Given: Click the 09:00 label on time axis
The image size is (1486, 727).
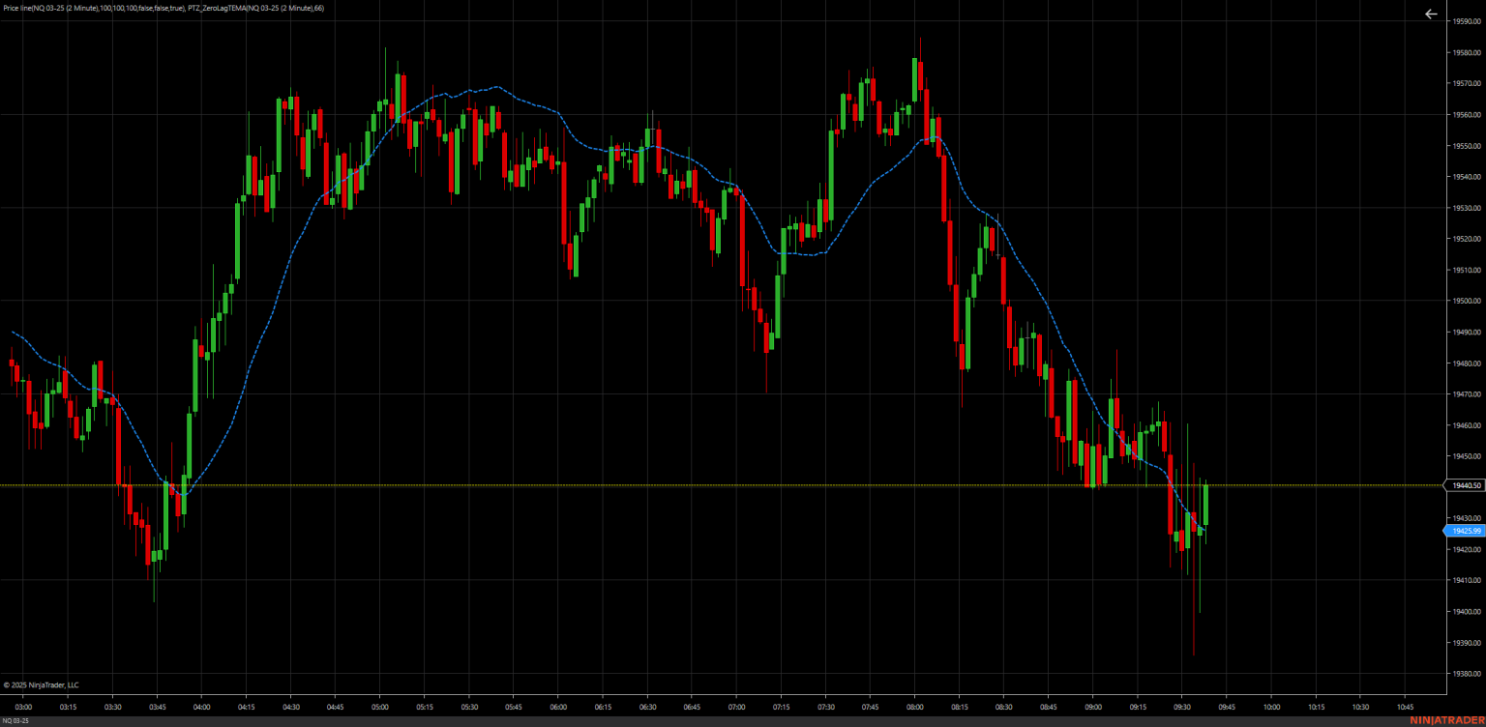Looking at the screenshot, I should [1093, 707].
